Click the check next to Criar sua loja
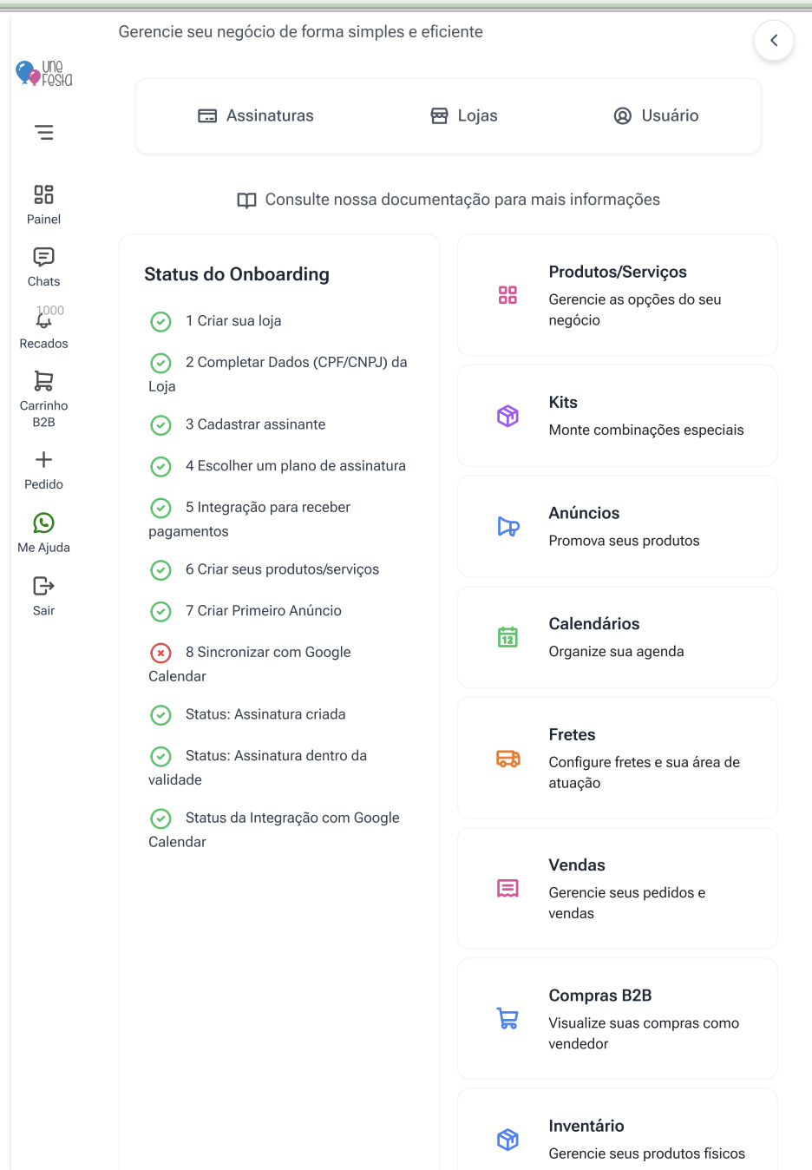 (x=161, y=322)
